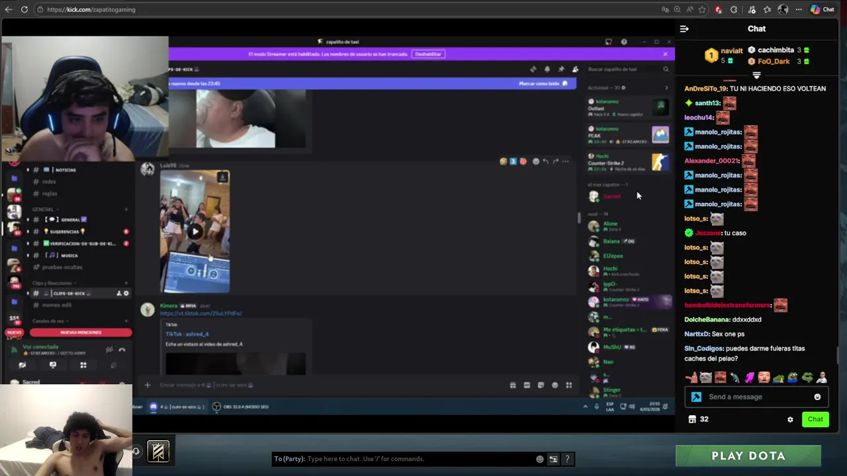Viewport: 847px width, 476px height.
Task: Add attachment plus in Discord message bar
Action: tap(148, 385)
